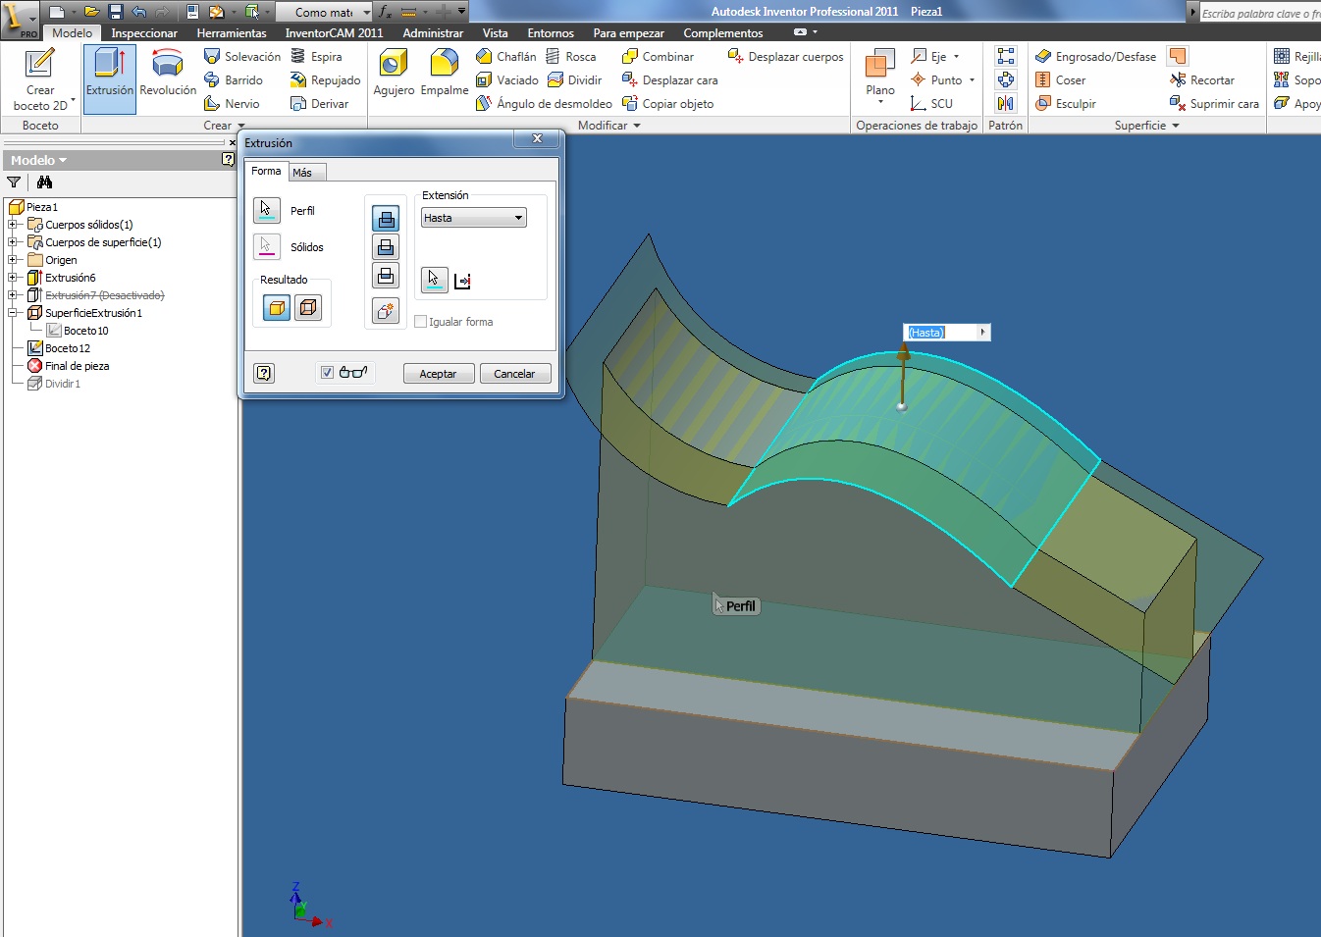This screenshot has width=1321, height=937.
Task: Select Desplazar cara tool
Action: 669,80
